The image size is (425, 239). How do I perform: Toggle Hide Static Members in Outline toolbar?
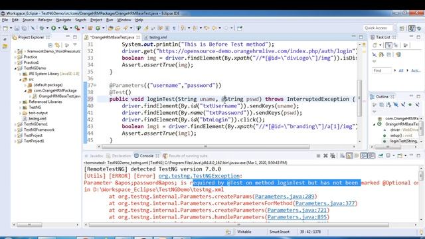click(403, 105)
